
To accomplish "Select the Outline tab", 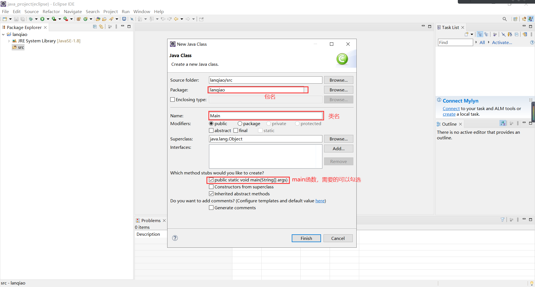I will coord(449,124).
